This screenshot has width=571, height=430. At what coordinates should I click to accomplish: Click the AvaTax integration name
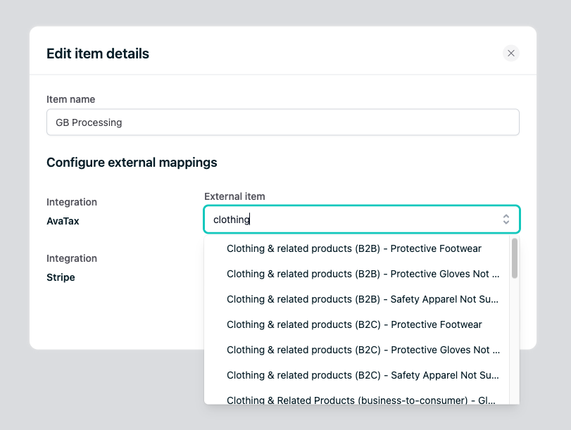[x=63, y=221]
